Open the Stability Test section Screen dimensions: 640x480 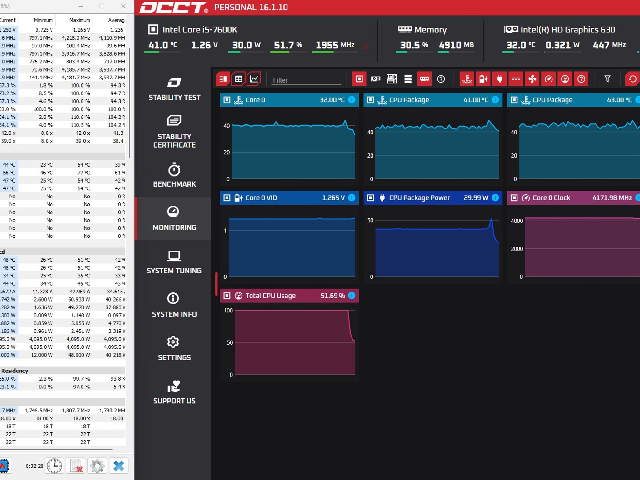coord(174,89)
